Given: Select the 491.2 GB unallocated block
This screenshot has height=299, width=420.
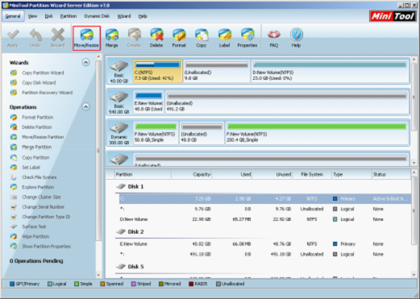Looking at the screenshot, I should tap(287, 102).
